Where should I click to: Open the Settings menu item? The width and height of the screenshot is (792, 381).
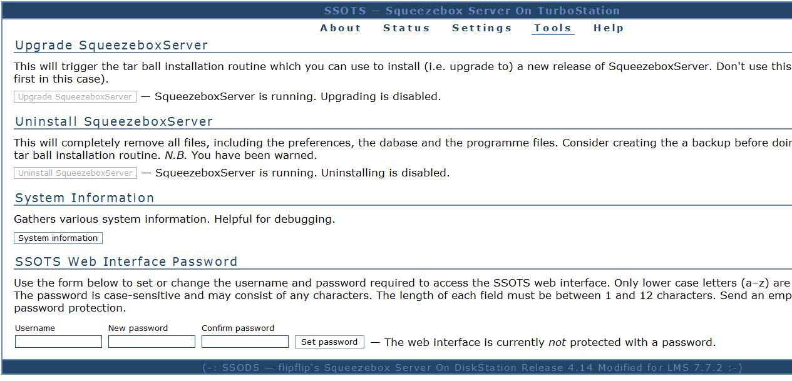tap(481, 28)
